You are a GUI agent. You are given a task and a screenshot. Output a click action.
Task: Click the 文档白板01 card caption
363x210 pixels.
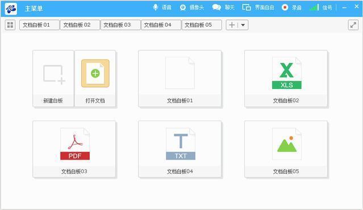tap(180, 101)
